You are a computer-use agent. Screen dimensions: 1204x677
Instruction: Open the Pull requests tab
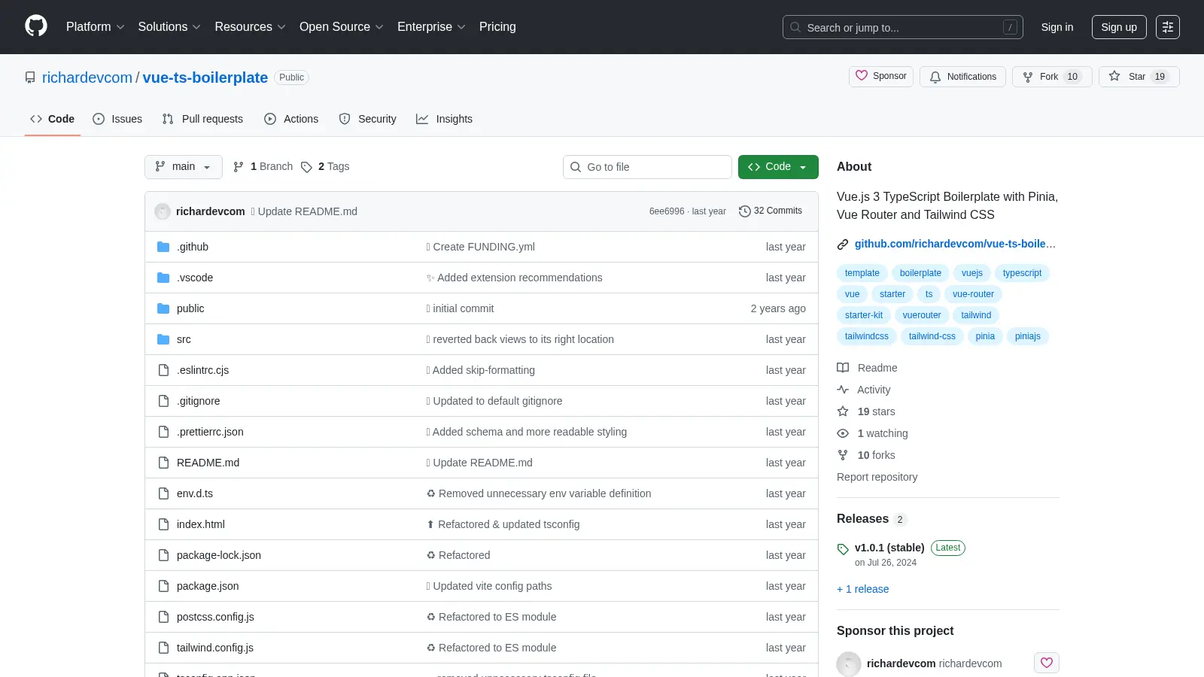[x=202, y=119]
